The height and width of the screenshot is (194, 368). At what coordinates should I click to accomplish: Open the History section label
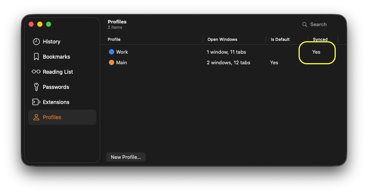pyautogui.click(x=52, y=42)
